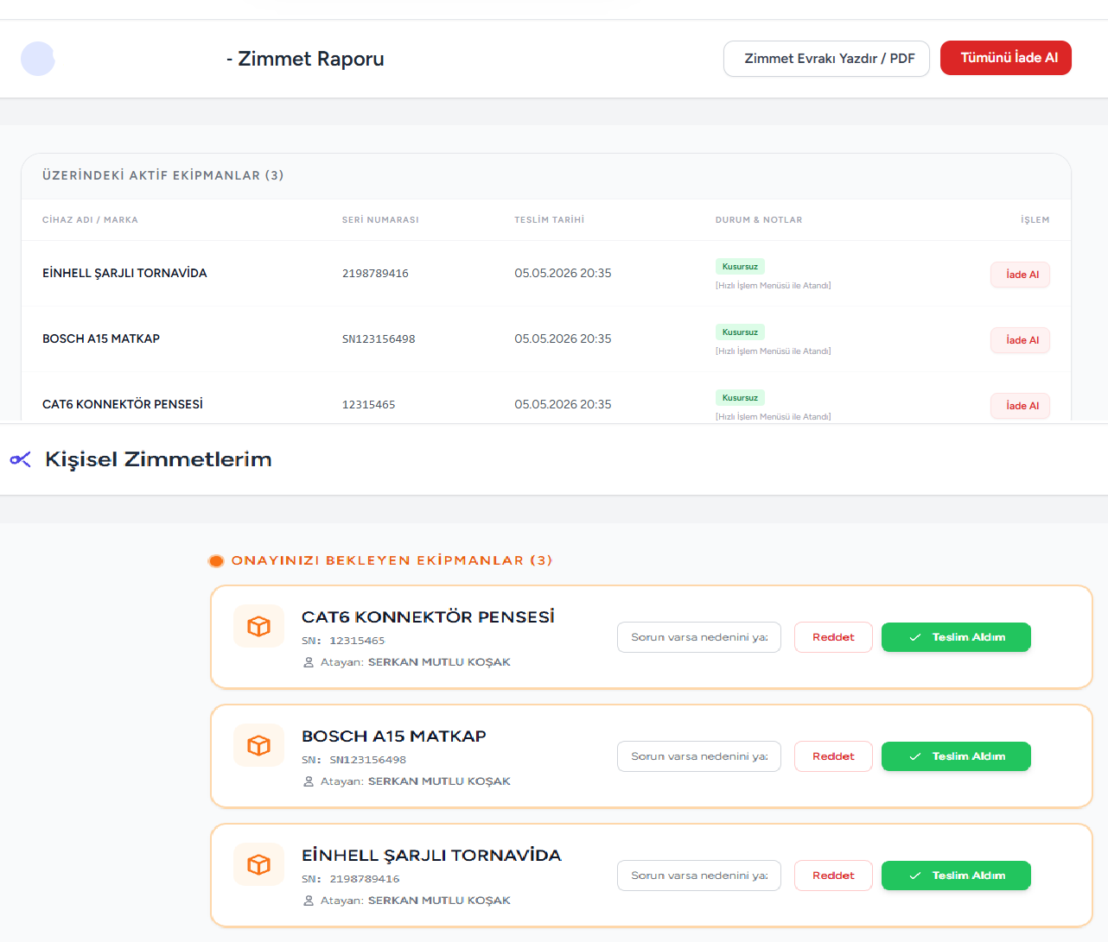Focus the problem reason field for BOSCH A15 MATKAP
Screen dimensions: 1108x942
[x=699, y=756]
